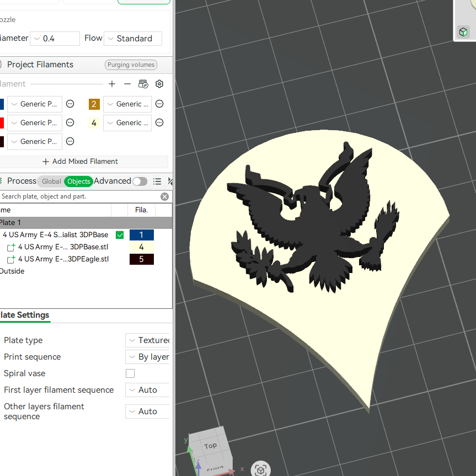Click the Fila. column header
The height and width of the screenshot is (476, 476).
pos(141,210)
